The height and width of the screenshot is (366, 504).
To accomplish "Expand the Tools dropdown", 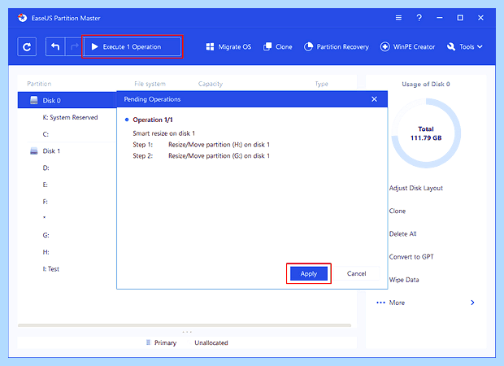I will pyautogui.click(x=464, y=47).
